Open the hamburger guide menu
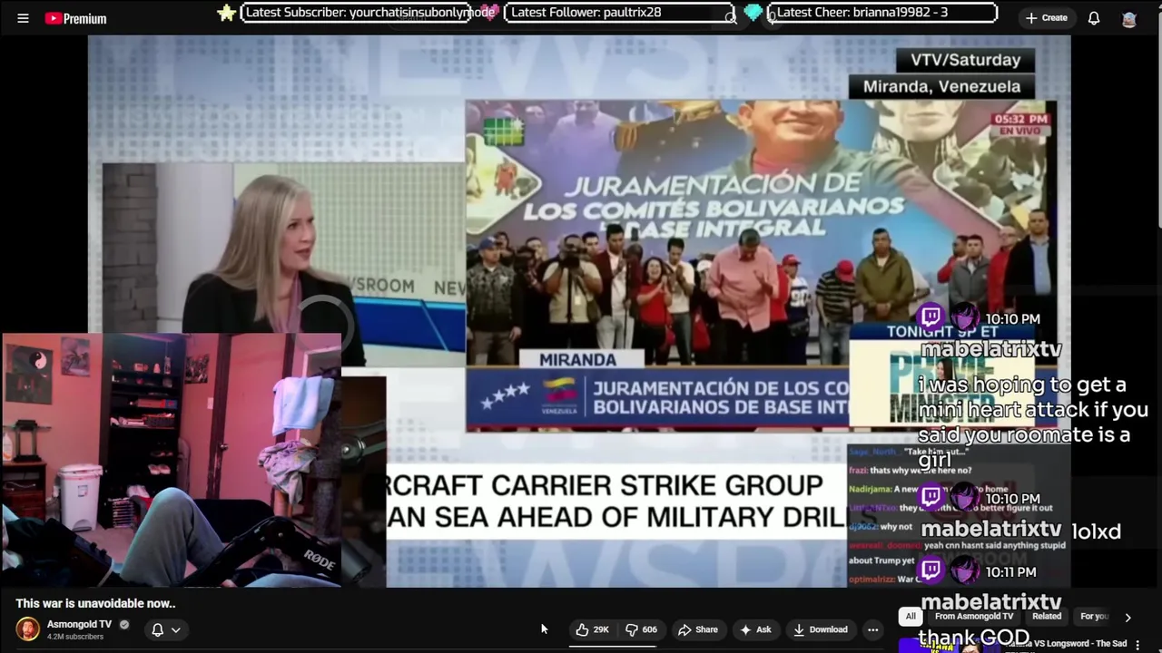1162x653 pixels. point(23,18)
